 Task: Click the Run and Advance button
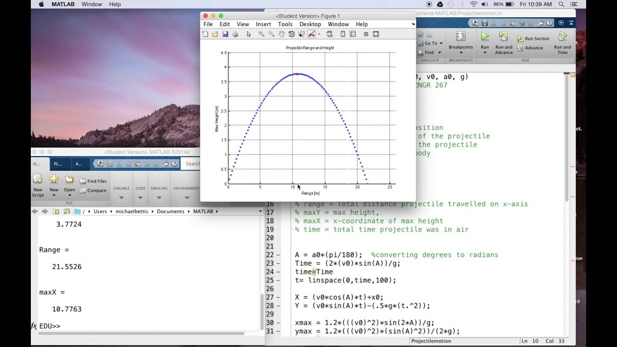pyautogui.click(x=504, y=43)
